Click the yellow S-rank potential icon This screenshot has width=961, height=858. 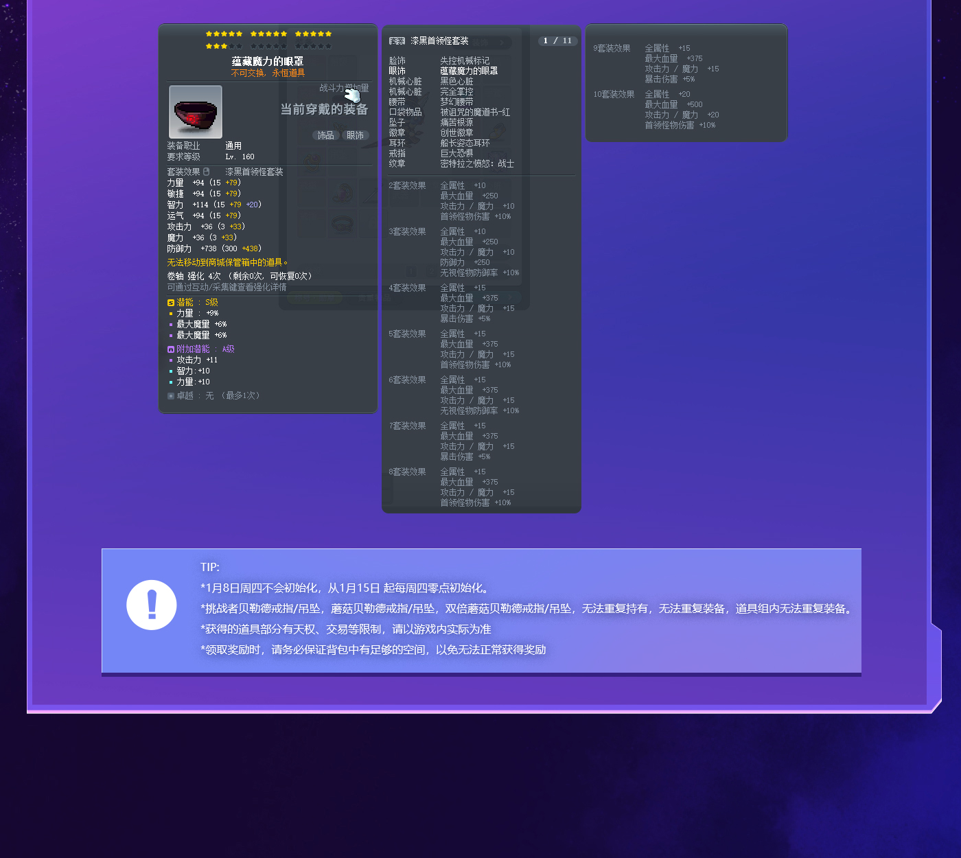click(171, 303)
